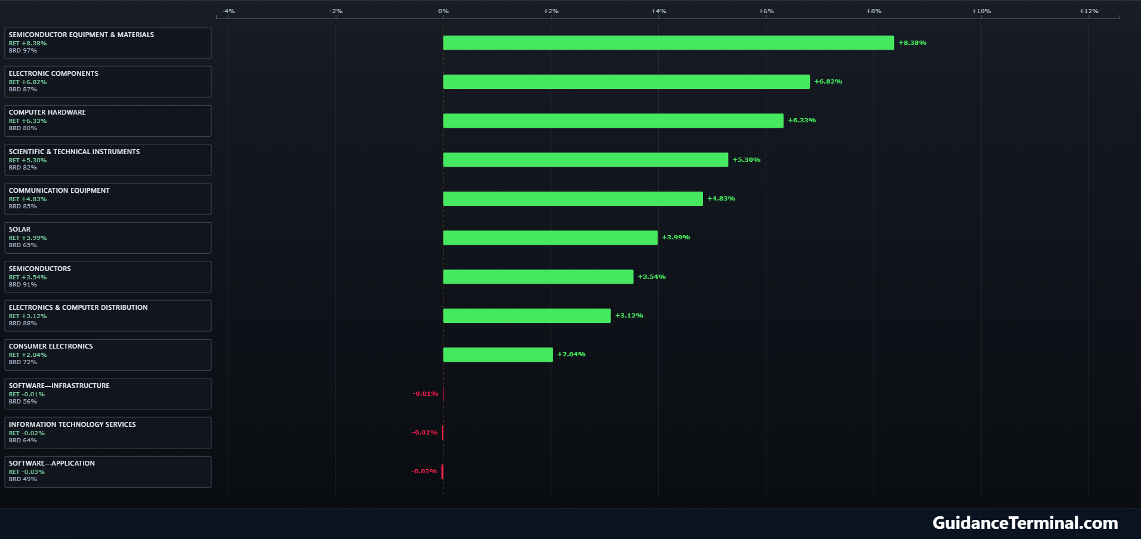
Task: Click the 'BRD 87%' breadth text
Action: [x=23, y=90]
